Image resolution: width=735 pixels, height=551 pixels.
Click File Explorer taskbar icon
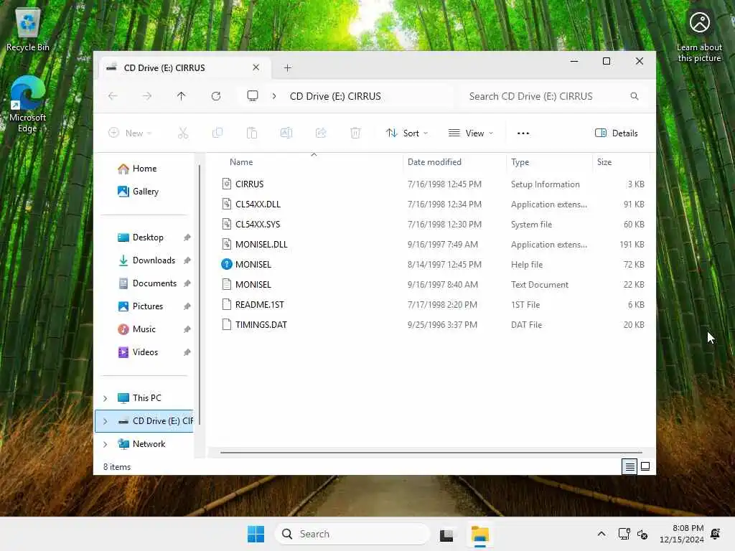tap(480, 534)
